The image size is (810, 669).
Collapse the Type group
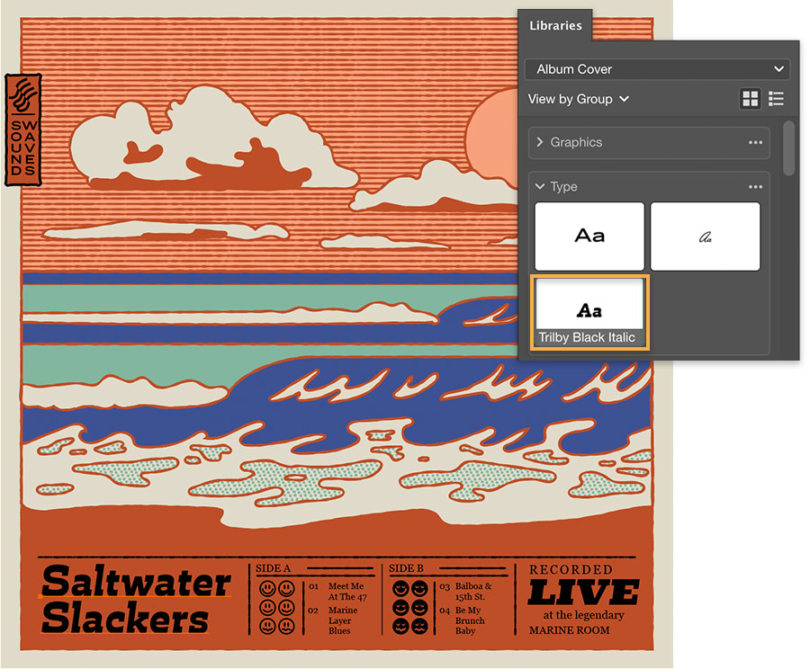pos(540,186)
